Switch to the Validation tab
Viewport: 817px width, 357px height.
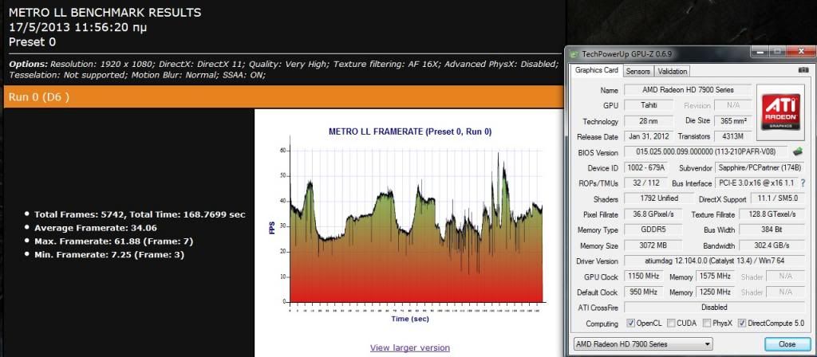coord(672,71)
